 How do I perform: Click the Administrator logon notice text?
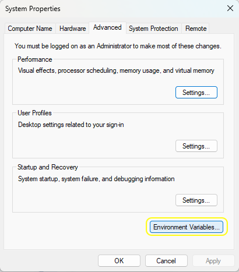point(118,46)
